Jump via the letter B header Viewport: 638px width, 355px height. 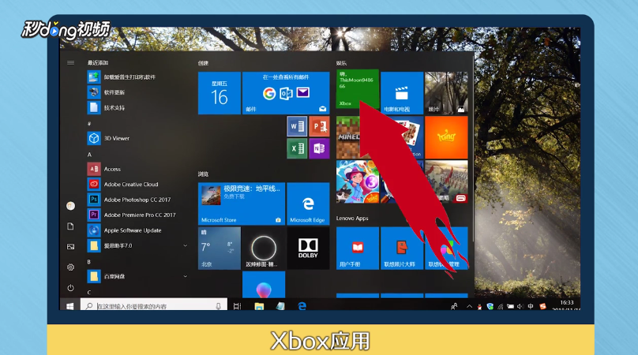point(88,262)
